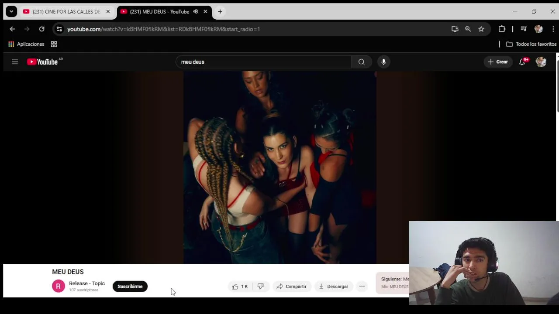Install app icon in address bar
559x314 pixels.
pyautogui.click(x=455, y=29)
